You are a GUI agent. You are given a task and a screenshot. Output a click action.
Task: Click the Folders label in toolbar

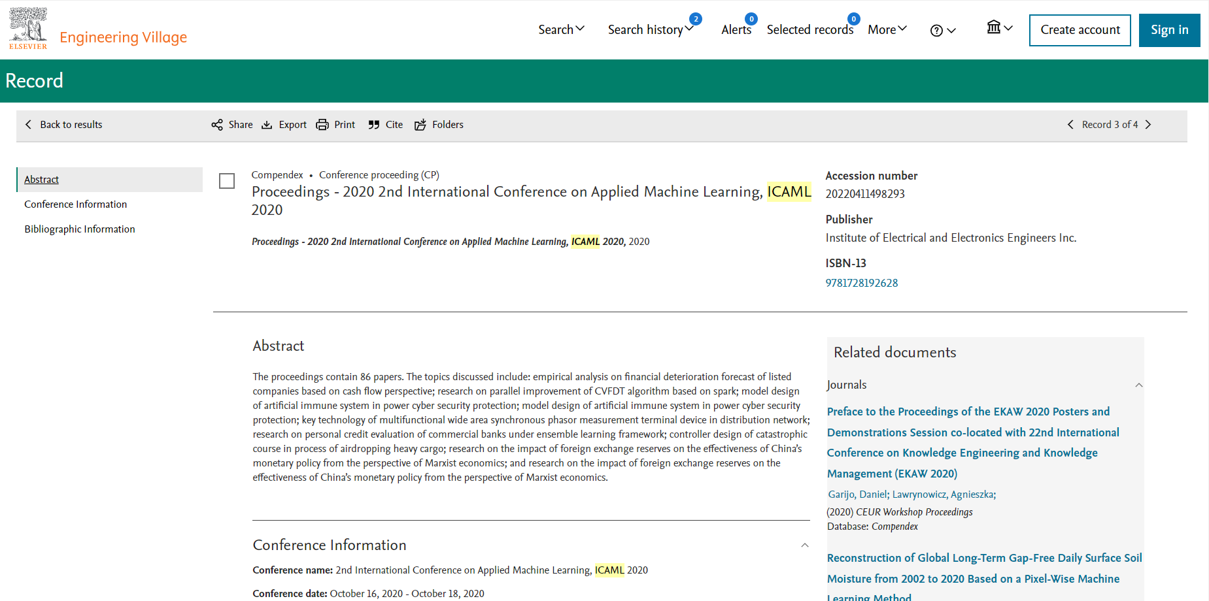tap(448, 125)
